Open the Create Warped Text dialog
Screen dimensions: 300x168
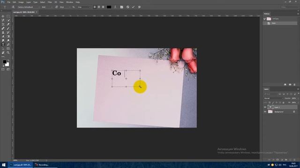pos(115,7)
